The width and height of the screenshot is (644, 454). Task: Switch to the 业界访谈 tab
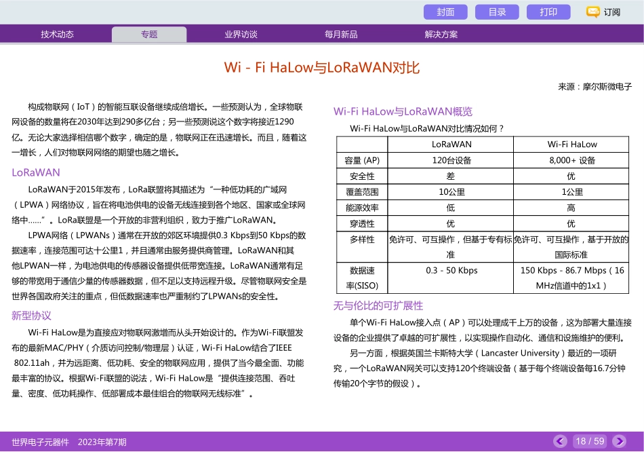pos(241,33)
